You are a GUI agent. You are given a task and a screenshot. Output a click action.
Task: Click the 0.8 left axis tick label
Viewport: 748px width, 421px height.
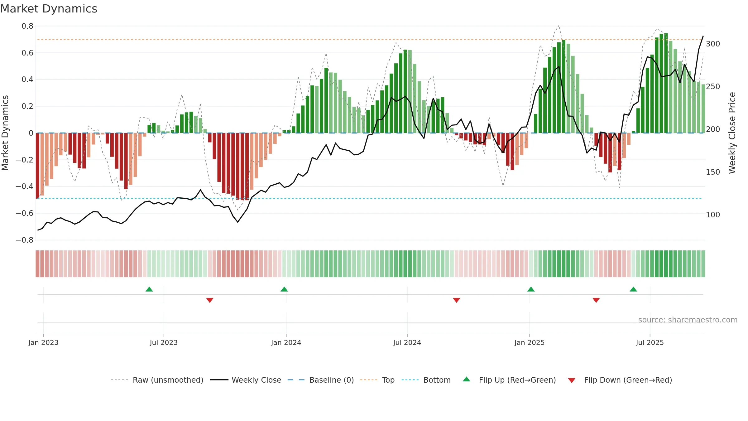tap(27, 26)
